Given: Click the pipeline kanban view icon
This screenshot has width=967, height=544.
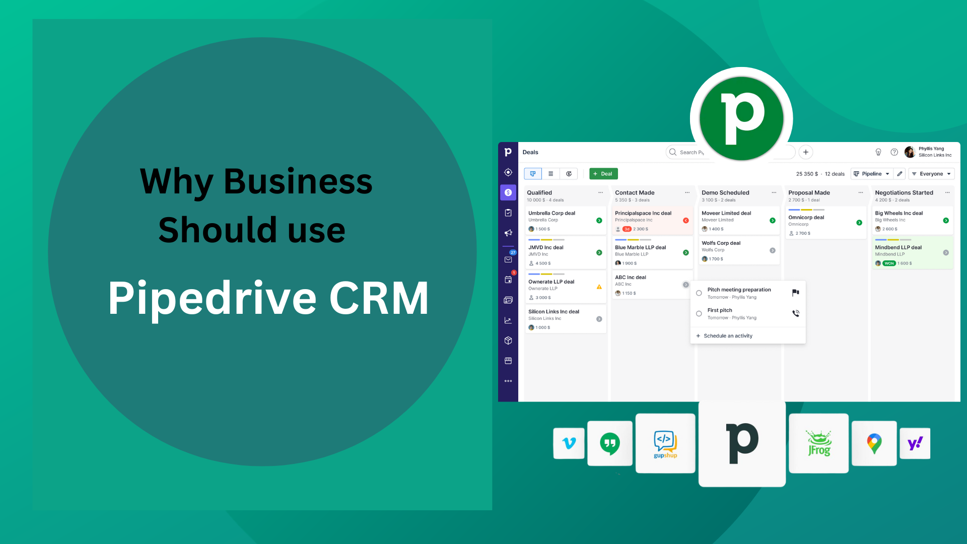Looking at the screenshot, I should 533,173.
